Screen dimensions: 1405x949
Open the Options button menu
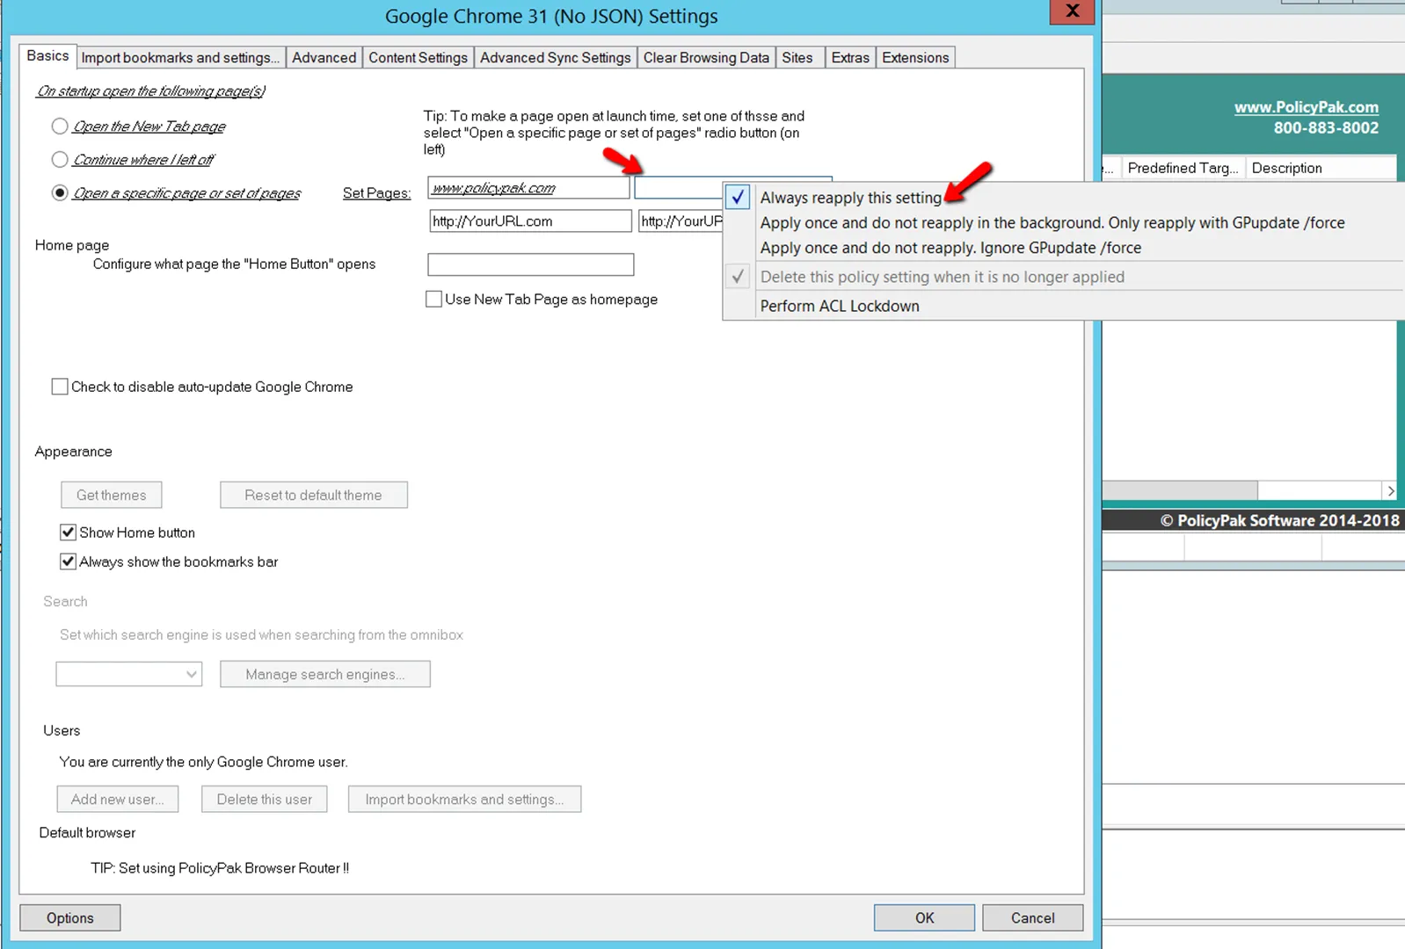click(69, 917)
